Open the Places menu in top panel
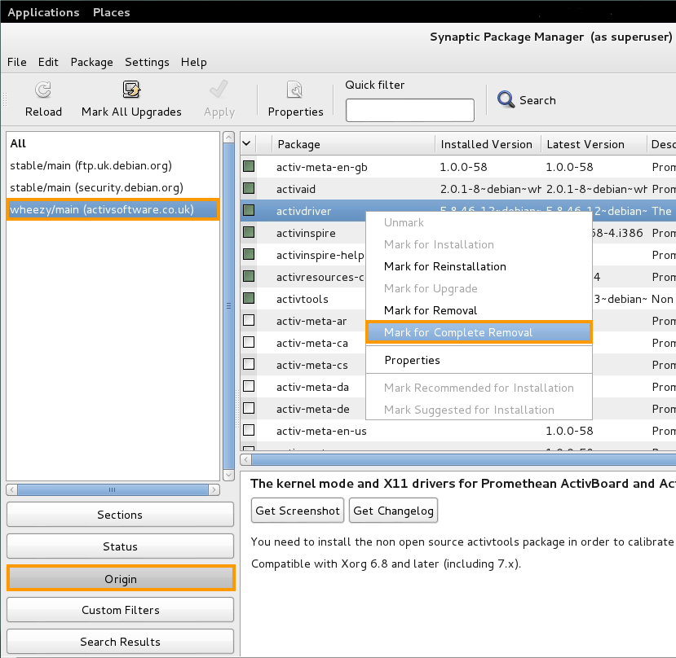The height and width of the screenshot is (658, 676). point(111,12)
